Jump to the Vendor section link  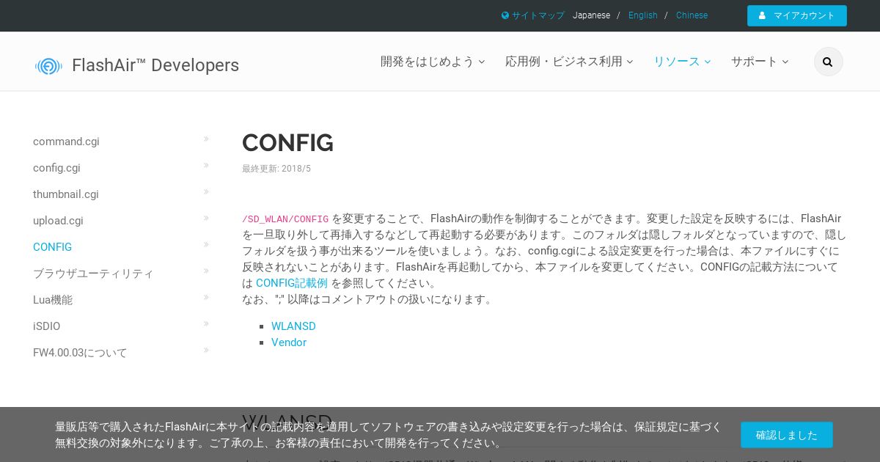pyautogui.click(x=289, y=342)
